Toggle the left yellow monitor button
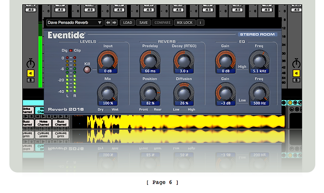Viewport: 324px width, 193px height. [31, 73]
